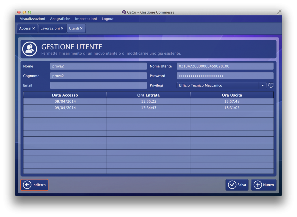Close the Accessi tab
Image resolution: width=297 pixels, height=217 pixels.
click(x=34, y=29)
